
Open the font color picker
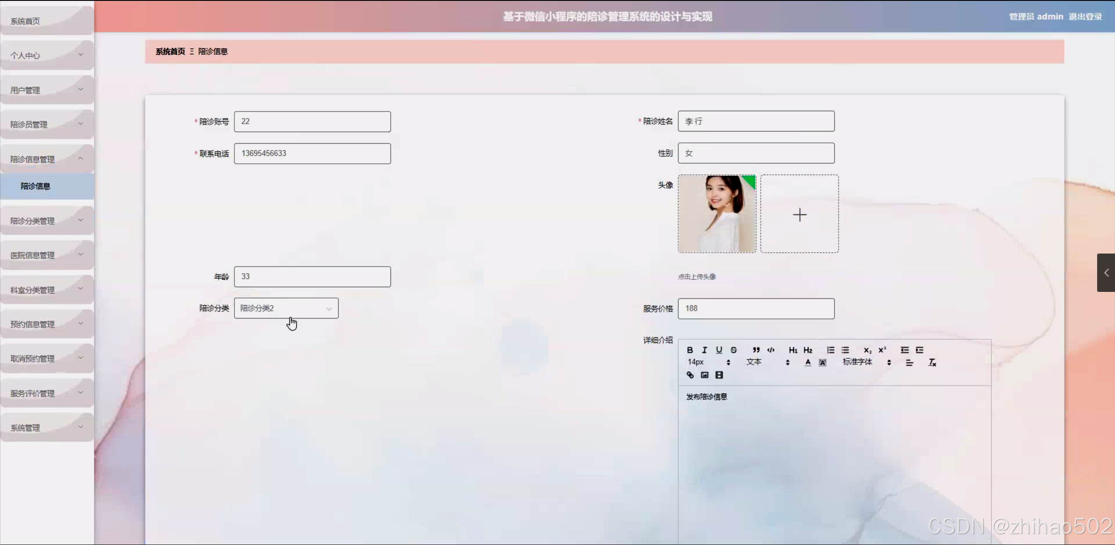pyautogui.click(x=807, y=362)
